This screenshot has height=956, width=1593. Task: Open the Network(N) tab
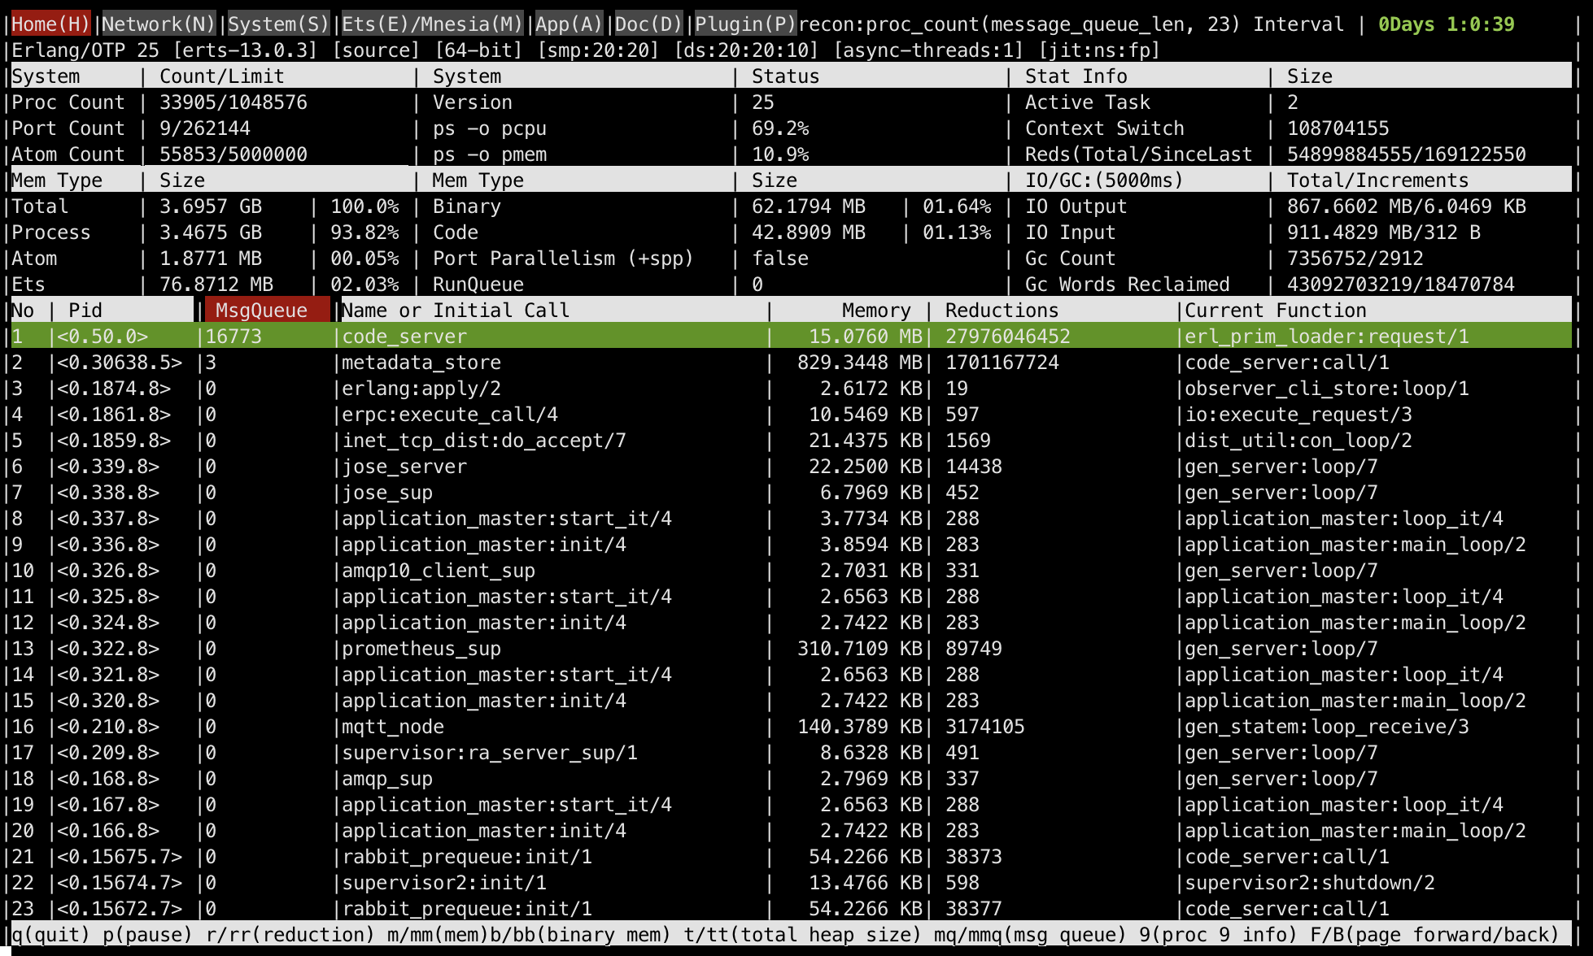(x=158, y=24)
